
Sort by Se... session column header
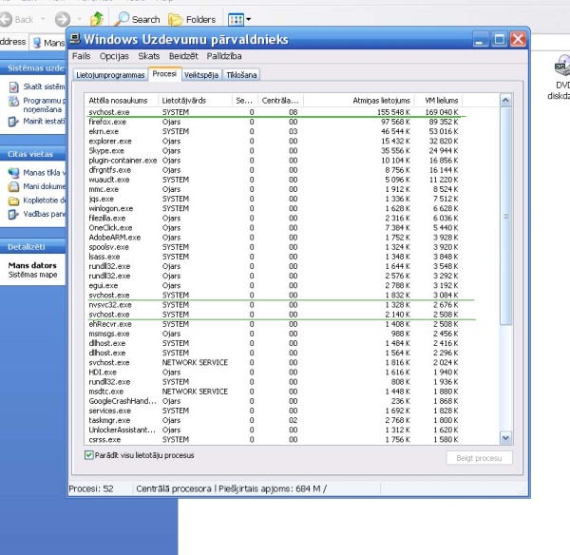pos(245,101)
